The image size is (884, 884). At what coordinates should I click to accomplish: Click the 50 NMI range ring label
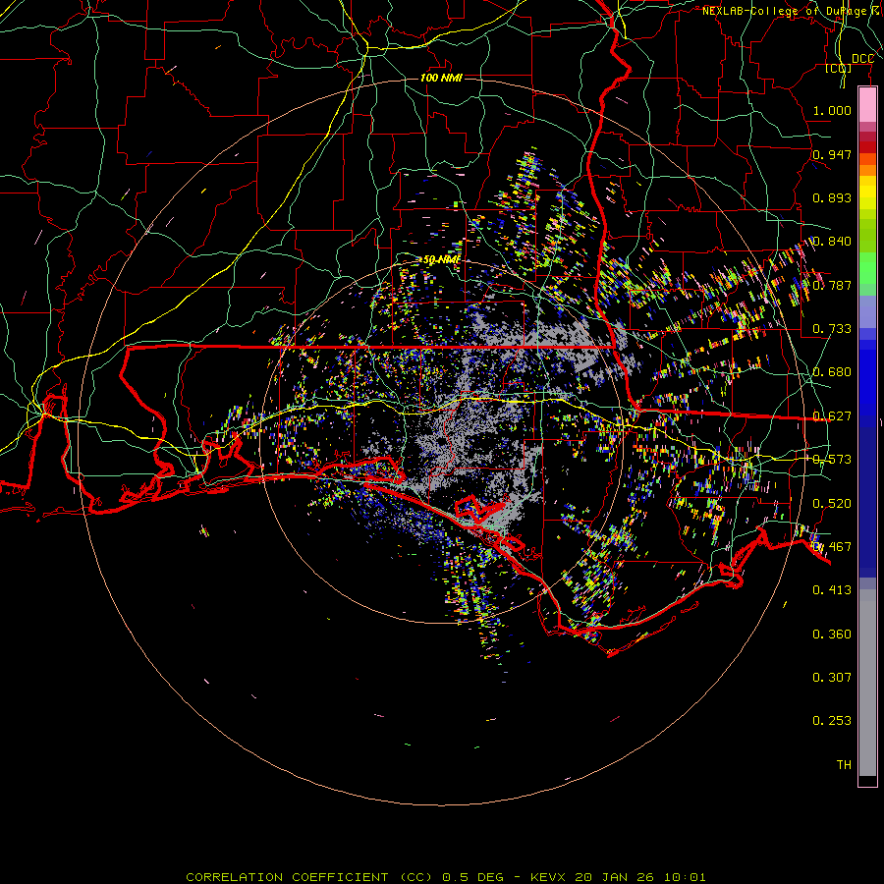point(441,260)
